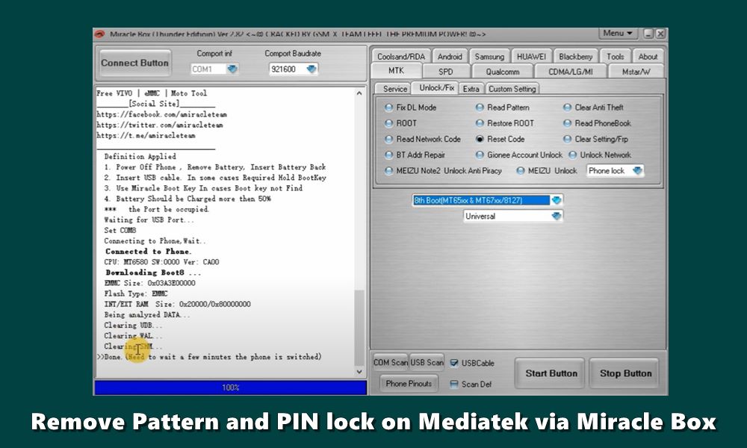Viewport: 747px width, 448px height.
Task: Switch to the Blackberry tab
Action: (x=575, y=57)
